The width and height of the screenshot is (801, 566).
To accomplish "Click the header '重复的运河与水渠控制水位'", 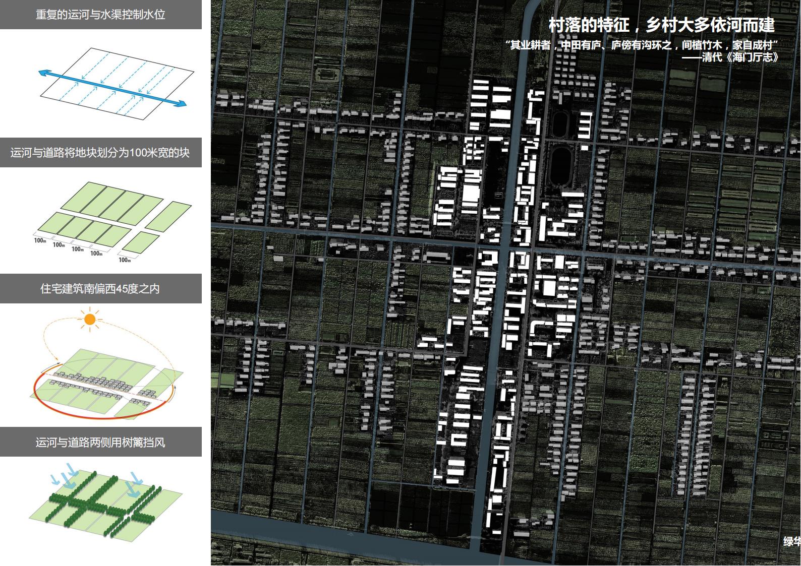I will coord(100,15).
